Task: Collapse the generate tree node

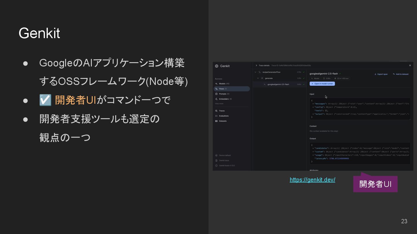Action: [258, 78]
